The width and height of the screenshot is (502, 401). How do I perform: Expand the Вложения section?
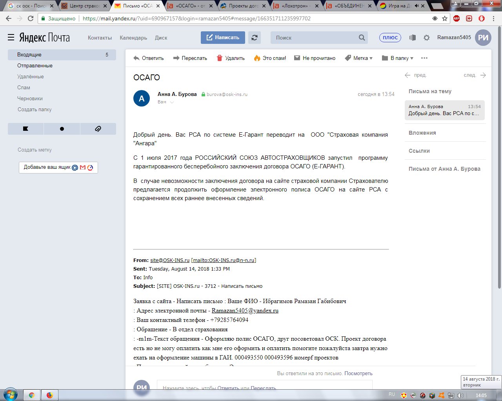coord(422,133)
